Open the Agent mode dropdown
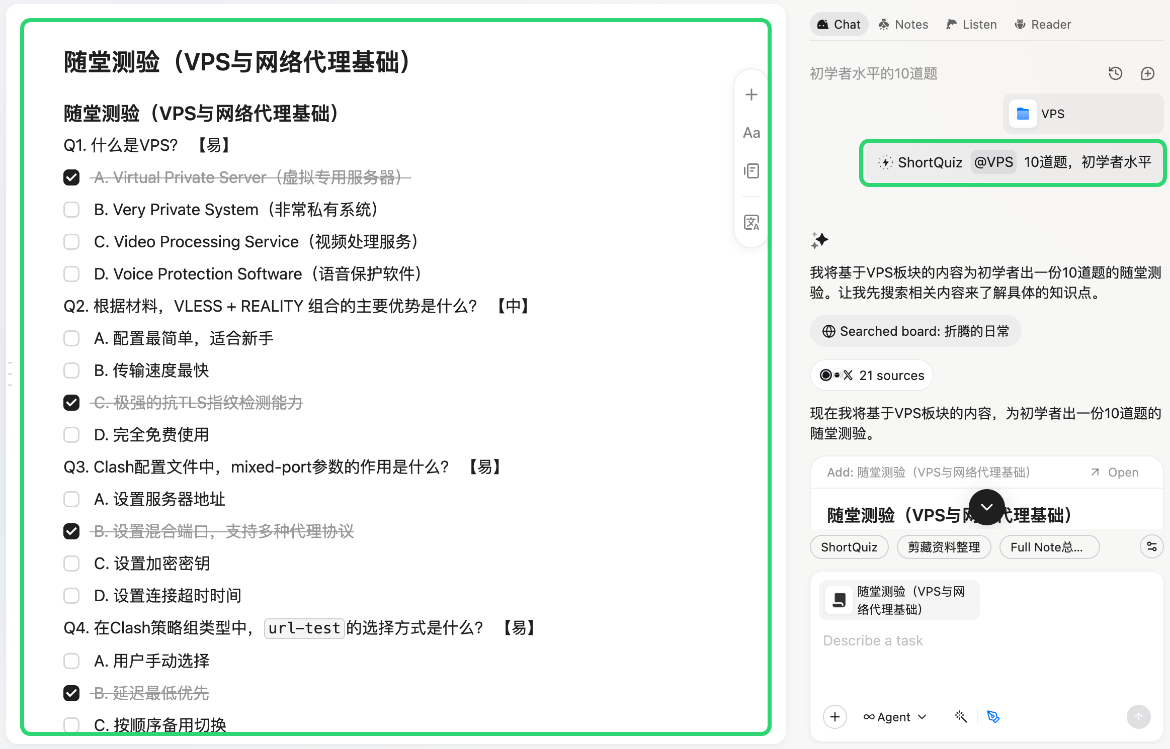Viewport: 1170px width, 749px height. pos(894,717)
